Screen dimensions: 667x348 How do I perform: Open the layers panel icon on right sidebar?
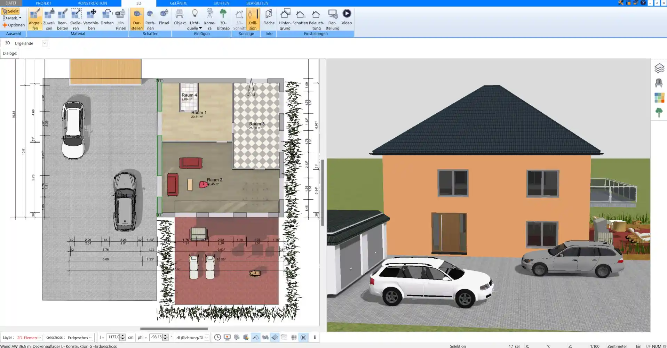pos(659,68)
